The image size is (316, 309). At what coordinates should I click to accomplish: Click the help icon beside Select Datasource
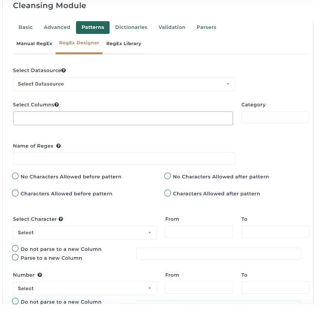tap(64, 70)
